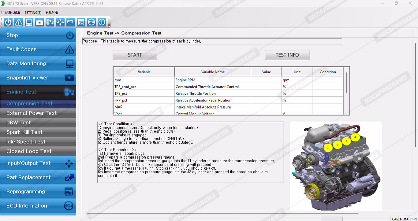
Task: Open the MENU(M) menu
Action: (13, 13)
